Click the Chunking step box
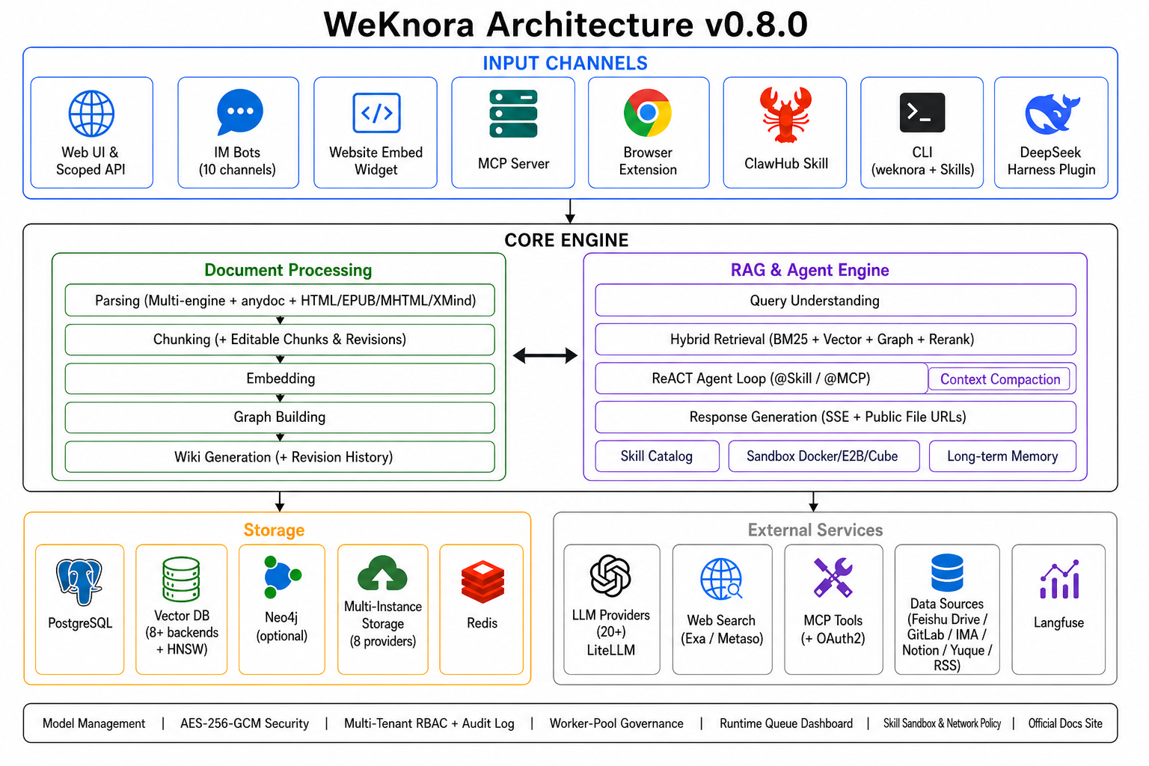The image size is (1149, 766). (x=280, y=340)
